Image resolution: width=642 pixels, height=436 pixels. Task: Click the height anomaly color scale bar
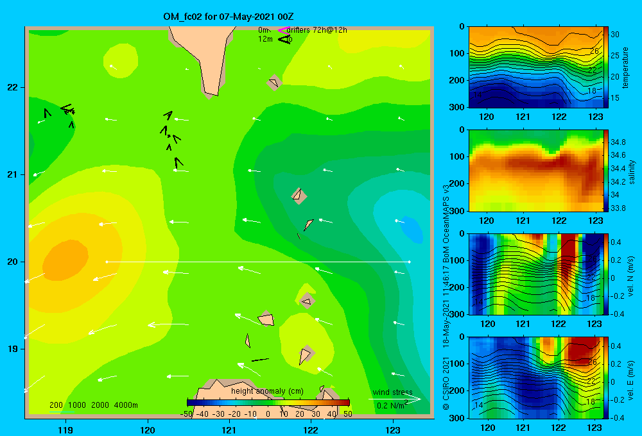click(268, 403)
